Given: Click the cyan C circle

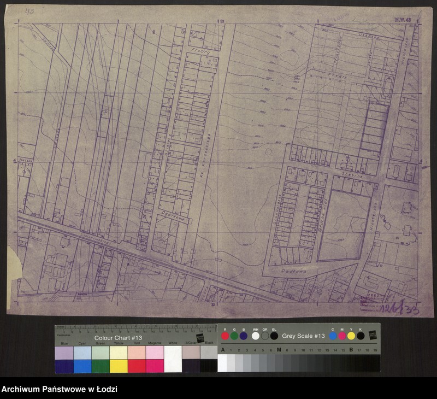Looking at the screenshot, I should tap(333, 336).
